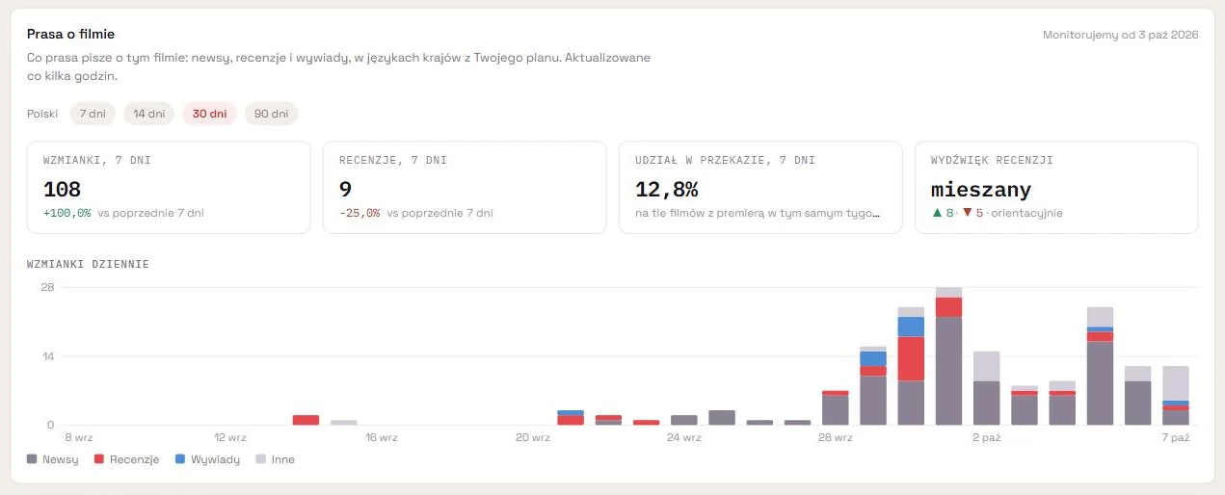Image resolution: width=1225 pixels, height=495 pixels.
Task: Select the 7 dni range pill
Action: click(93, 114)
